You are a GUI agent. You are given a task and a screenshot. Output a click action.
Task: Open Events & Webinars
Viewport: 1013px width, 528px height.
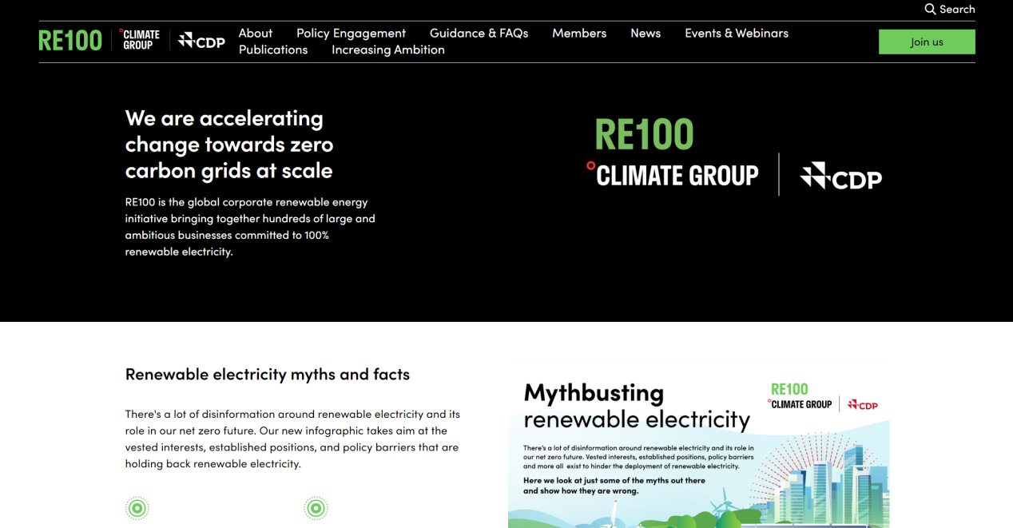click(x=736, y=33)
